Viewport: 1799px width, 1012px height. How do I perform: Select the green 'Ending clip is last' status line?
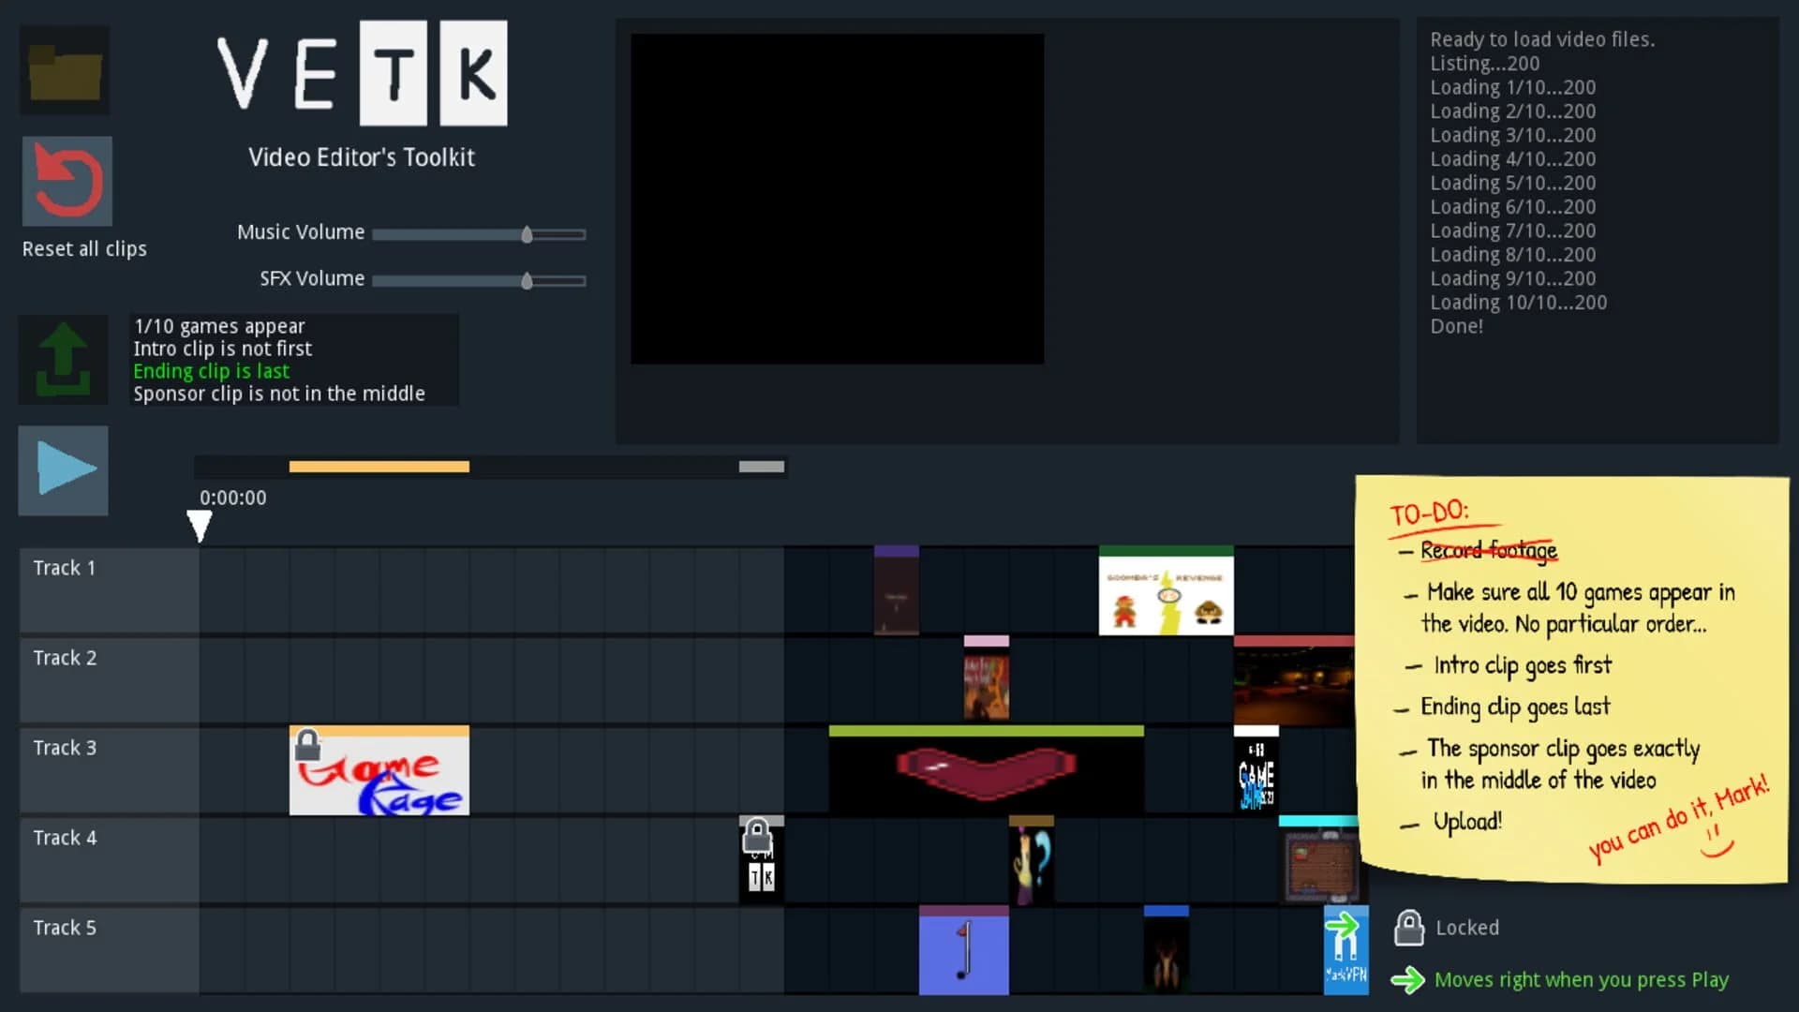211,371
